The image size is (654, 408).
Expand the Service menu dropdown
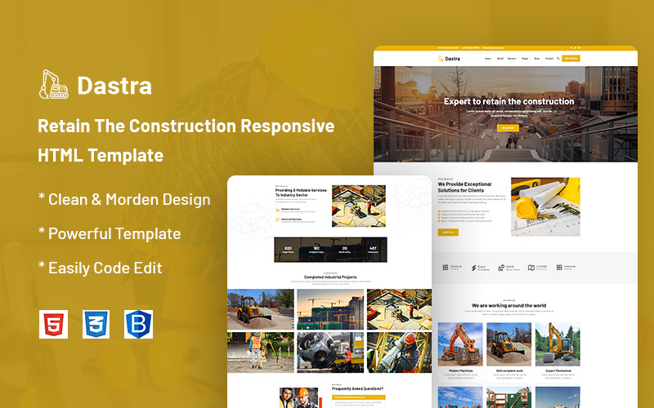pos(513,59)
